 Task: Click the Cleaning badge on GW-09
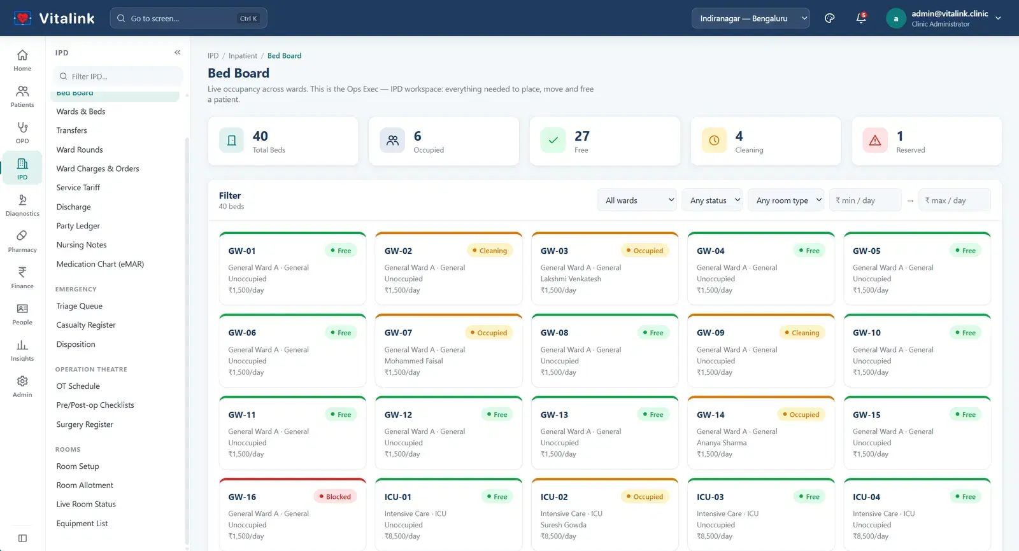point(802,333)
